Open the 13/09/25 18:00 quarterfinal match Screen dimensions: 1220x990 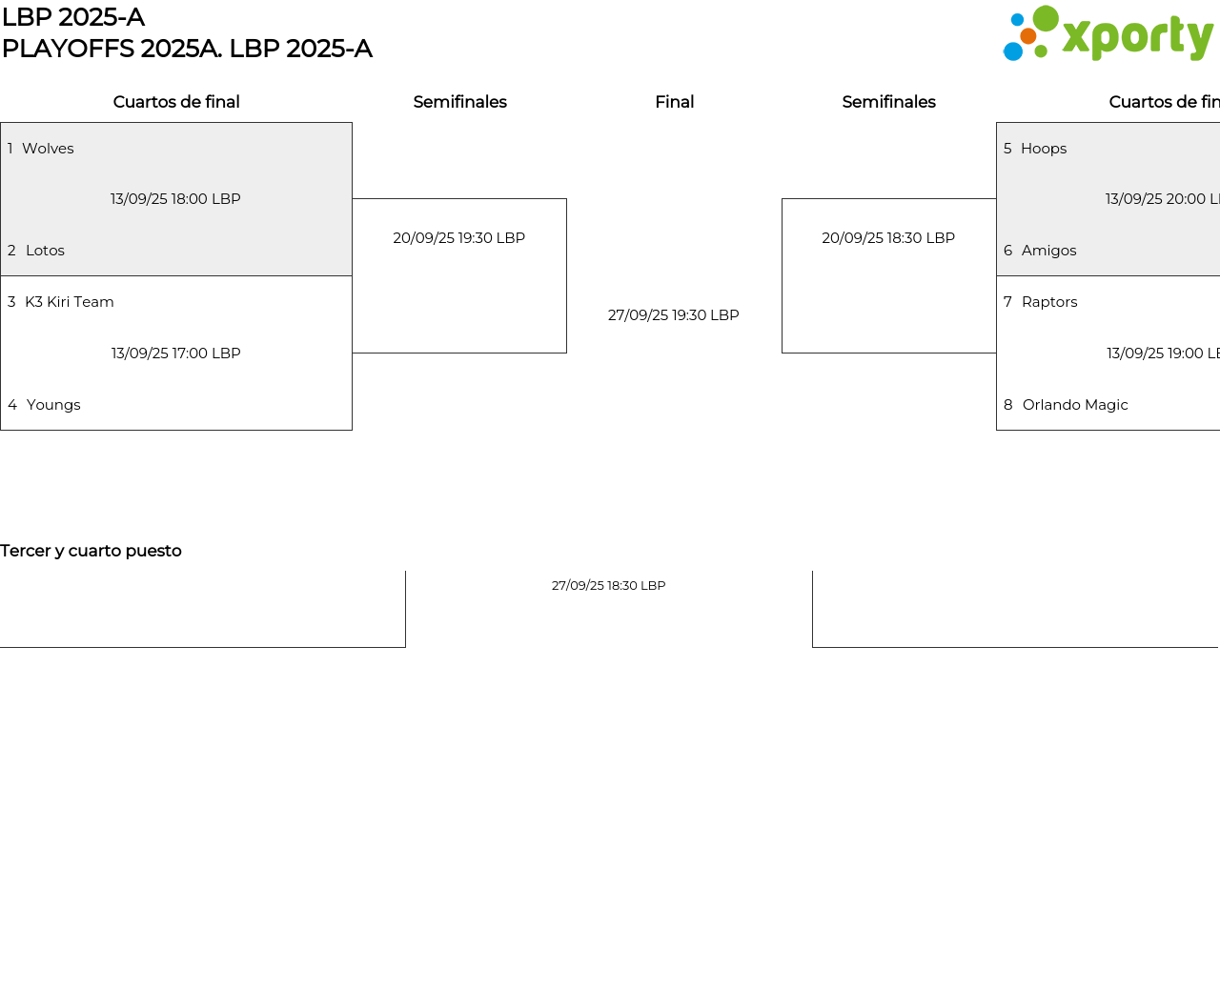click(175, 199)
